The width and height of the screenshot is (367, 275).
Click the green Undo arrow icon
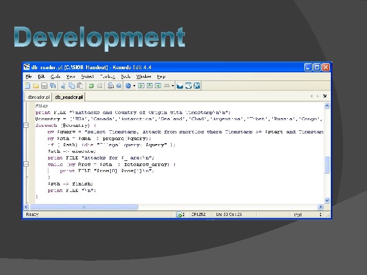point(91,86)
